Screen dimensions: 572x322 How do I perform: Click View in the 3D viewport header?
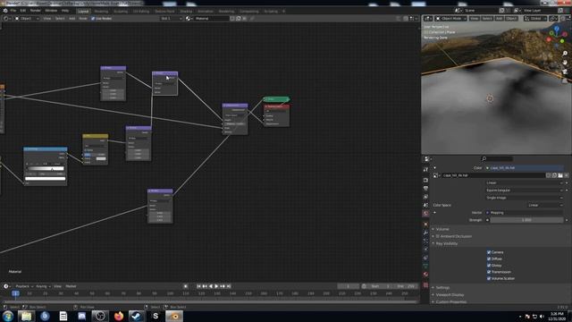pos(474,18)
